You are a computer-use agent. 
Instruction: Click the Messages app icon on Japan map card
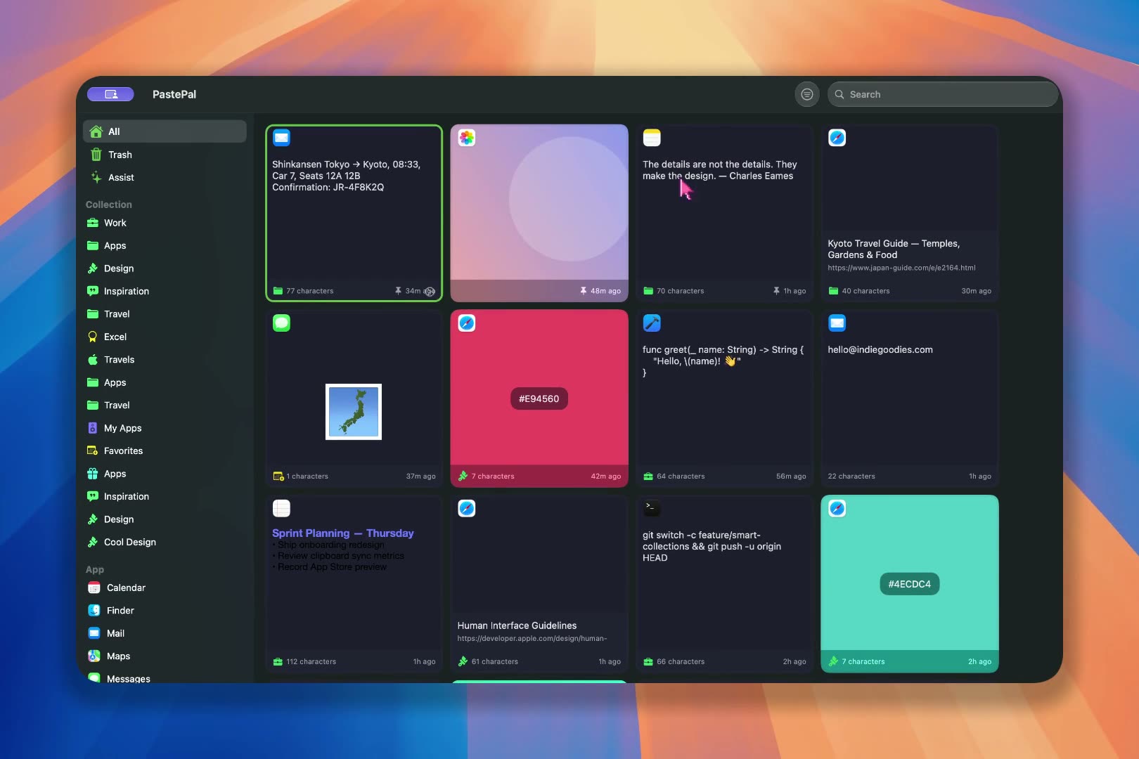pos(281,323)
